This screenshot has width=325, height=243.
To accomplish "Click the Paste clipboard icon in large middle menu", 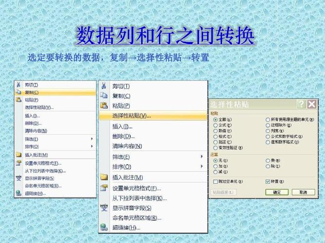I will (104, 105).
